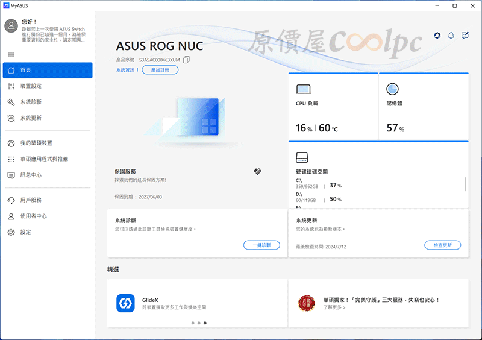Image resolution: width=482 pixels, height=340 pixels.
Task: Click the user center person icon
Action: (x=11, y=216)
